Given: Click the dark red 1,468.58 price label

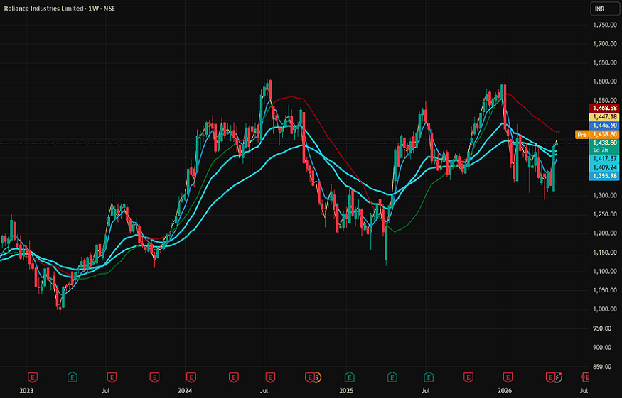Looking at the screenshot, I should pos(604,108).
